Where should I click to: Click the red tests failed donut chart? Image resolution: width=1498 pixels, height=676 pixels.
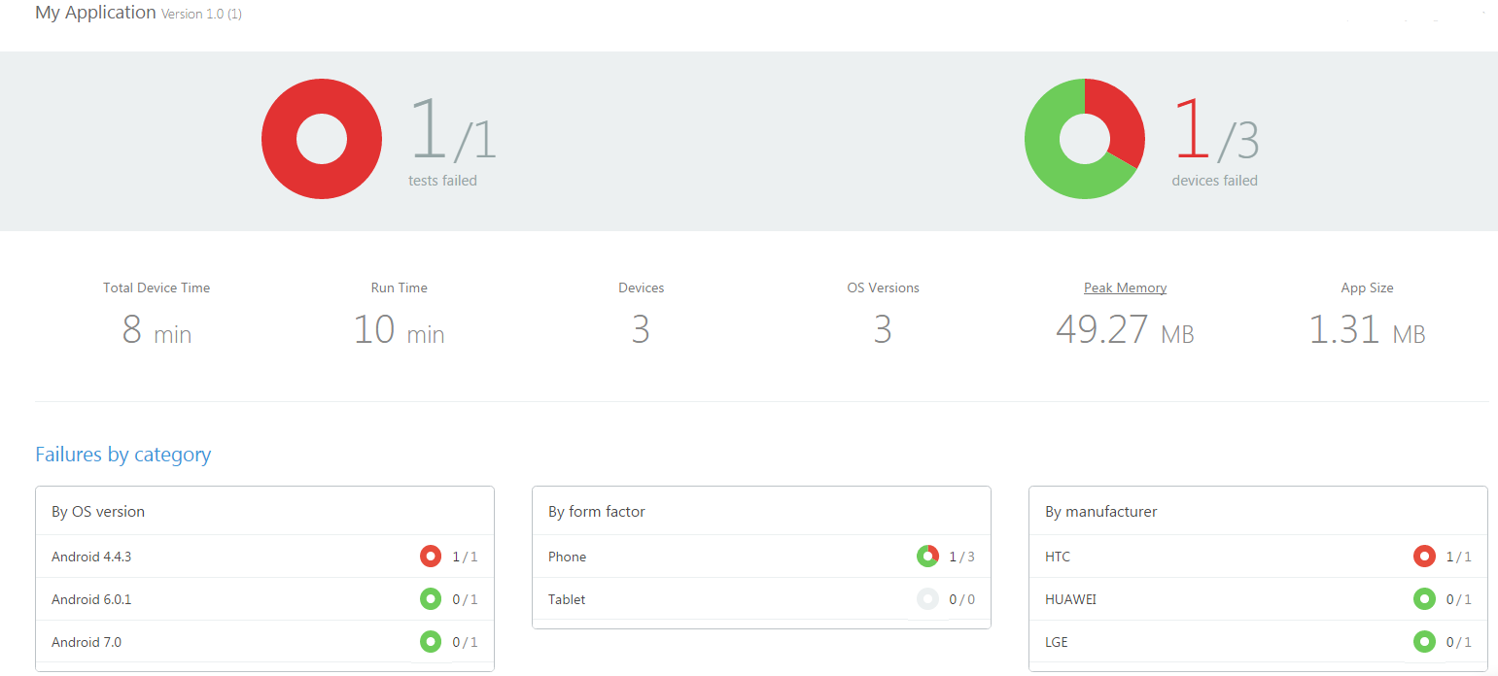click(x=322, y=140)
